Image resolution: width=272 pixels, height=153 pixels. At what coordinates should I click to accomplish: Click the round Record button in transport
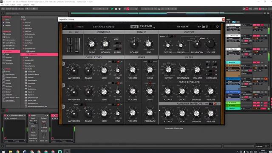119,8
